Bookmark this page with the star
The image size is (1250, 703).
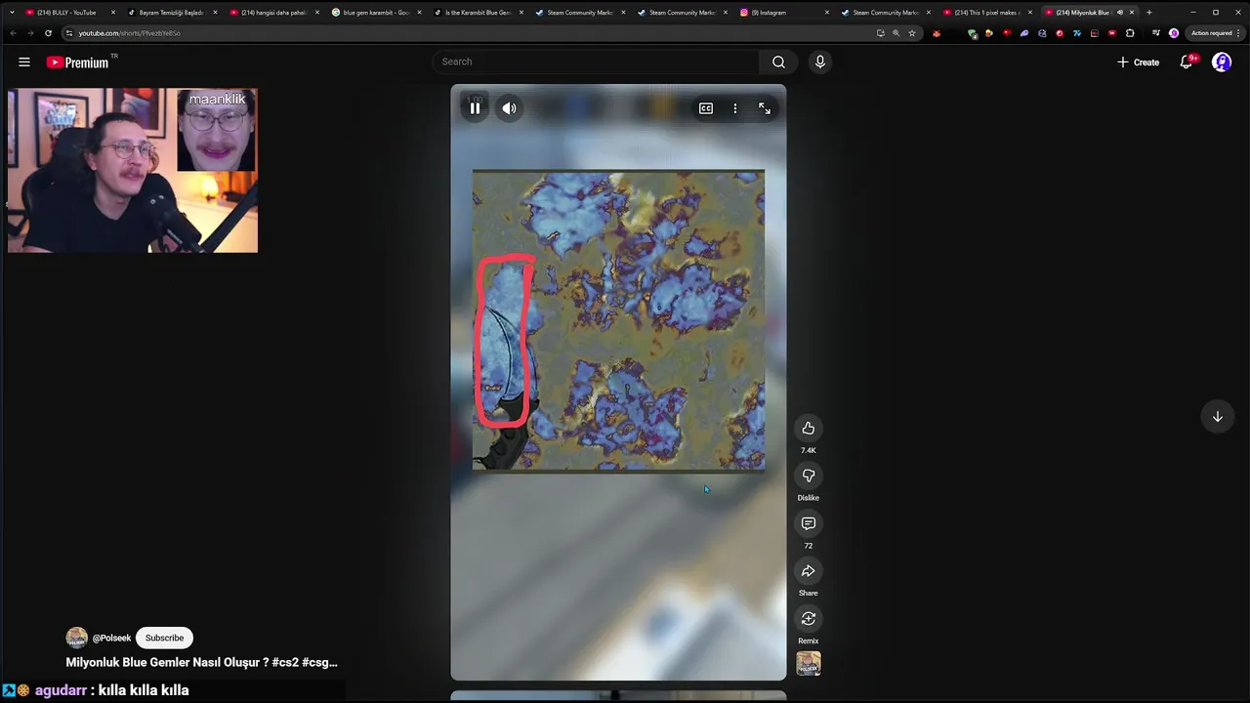coord(912,33)
